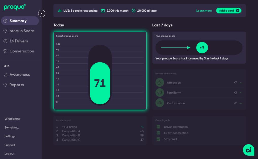Click the LIVE bar chart icon
This screenshot has width=258, height=159.
pyautogui.click(x=60, y=11)
